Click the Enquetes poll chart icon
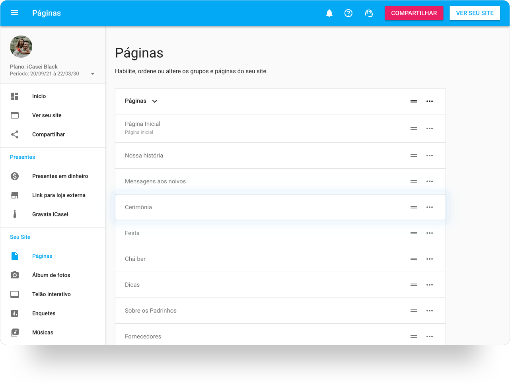The width and height of the screenshot is (510, 385). coord(15,313)
